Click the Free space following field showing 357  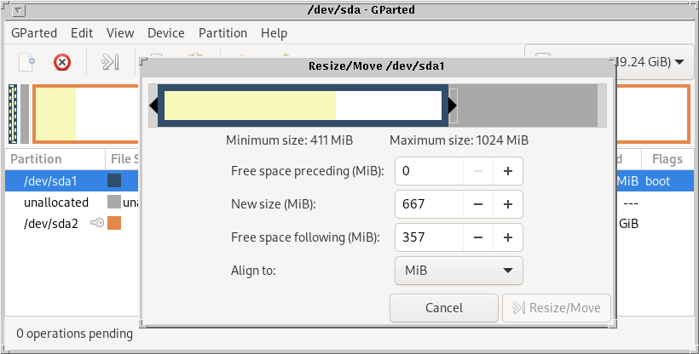click(x=430, y=237)
